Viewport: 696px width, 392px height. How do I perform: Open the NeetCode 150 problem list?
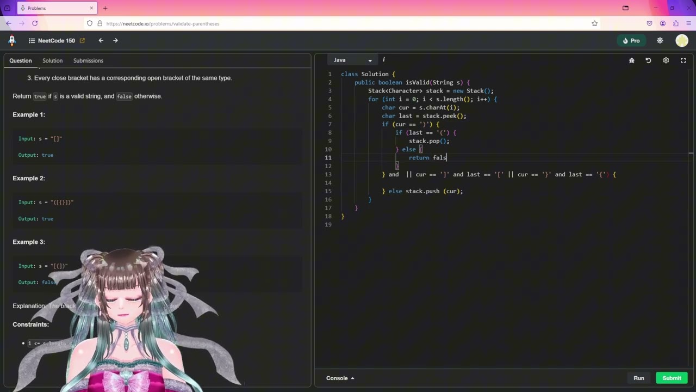point(52,41)
